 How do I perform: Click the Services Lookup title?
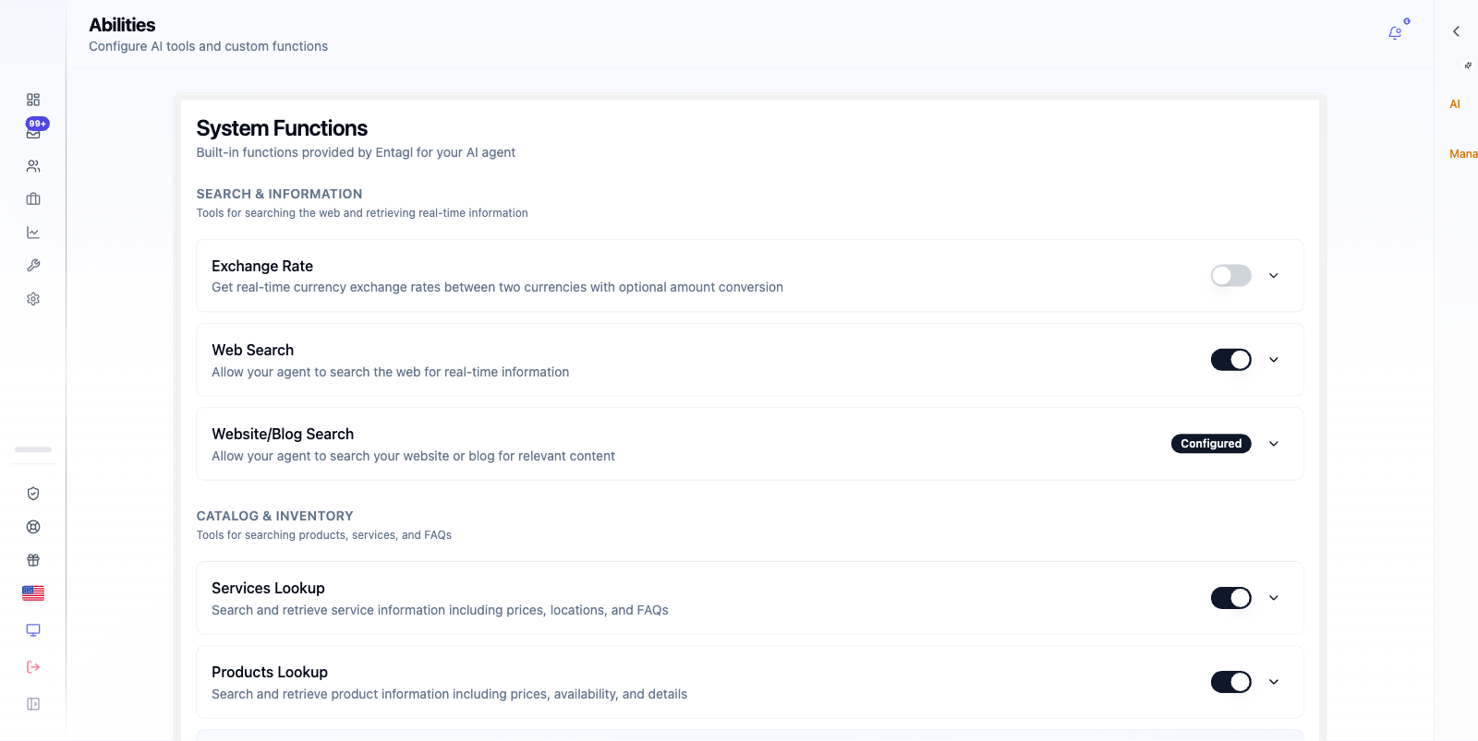[268, 588]
